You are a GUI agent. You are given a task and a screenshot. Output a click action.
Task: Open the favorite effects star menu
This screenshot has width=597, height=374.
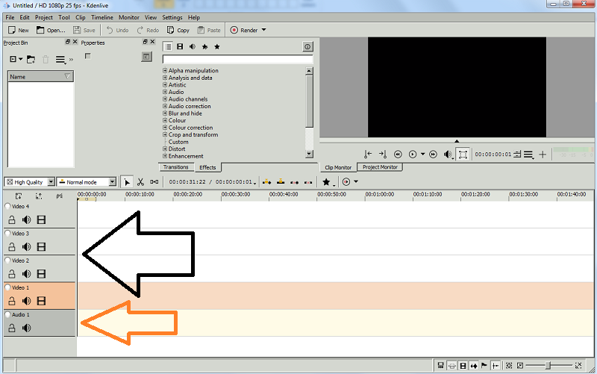coord(327,182)
